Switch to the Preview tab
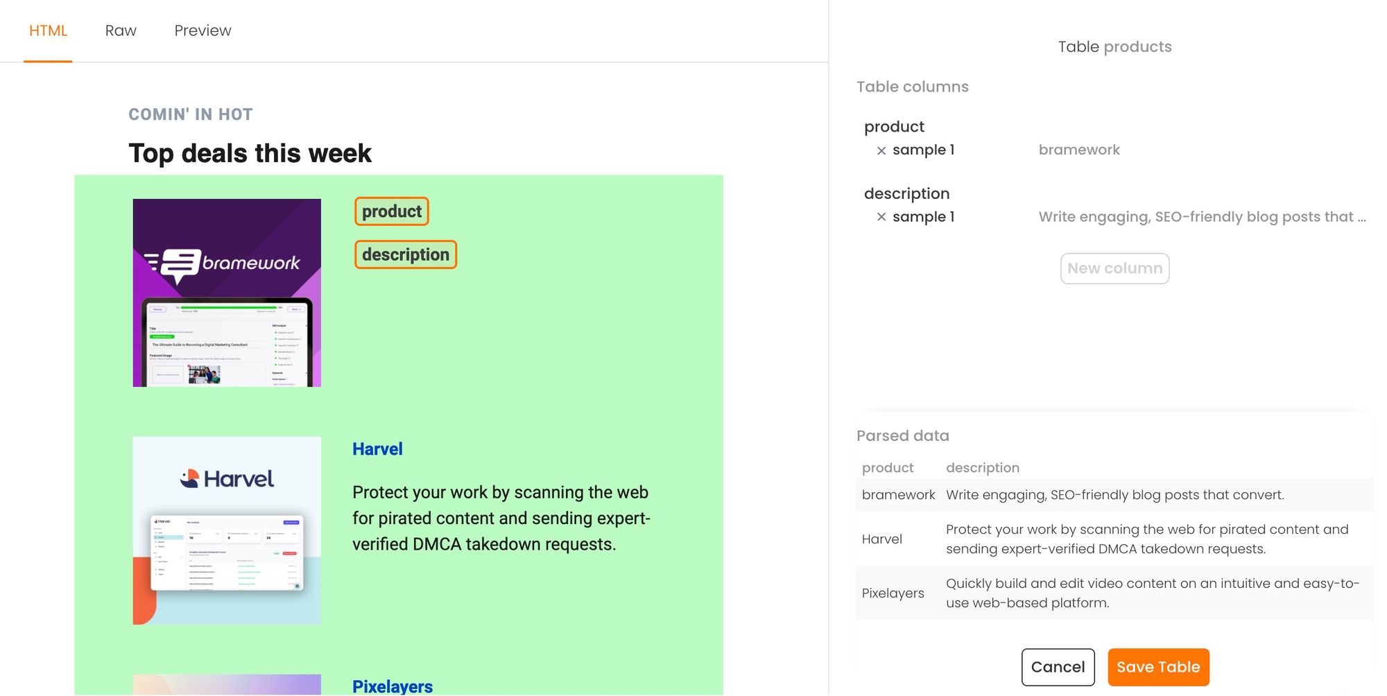Viewport: 1387px width, 696px height. pos(202,31)
